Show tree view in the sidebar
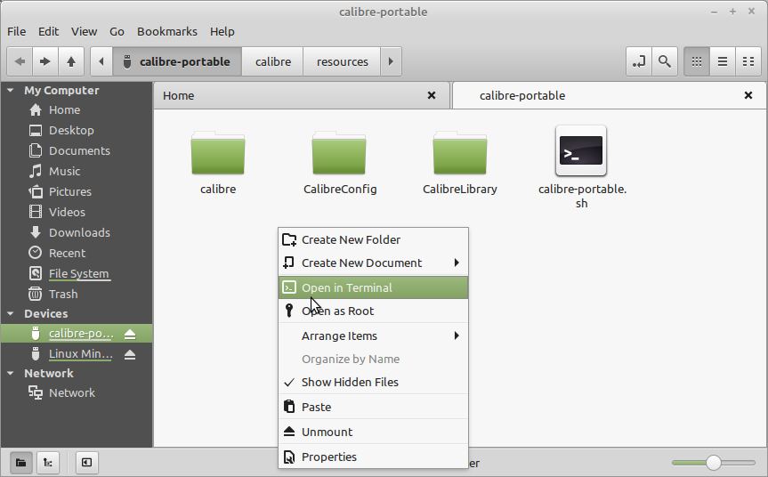This screenshot has height=477, width=768. tap(48, 462)
